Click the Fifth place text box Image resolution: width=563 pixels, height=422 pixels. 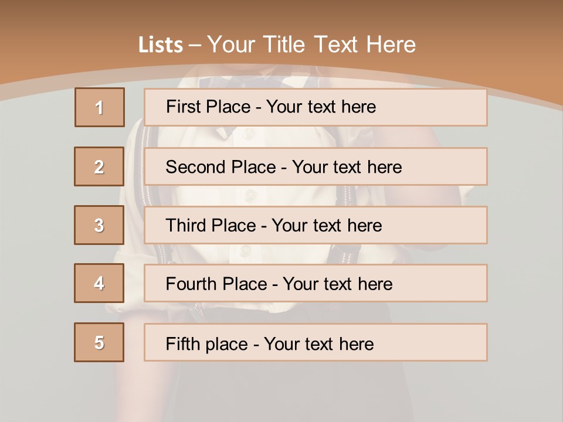point(316,342)
